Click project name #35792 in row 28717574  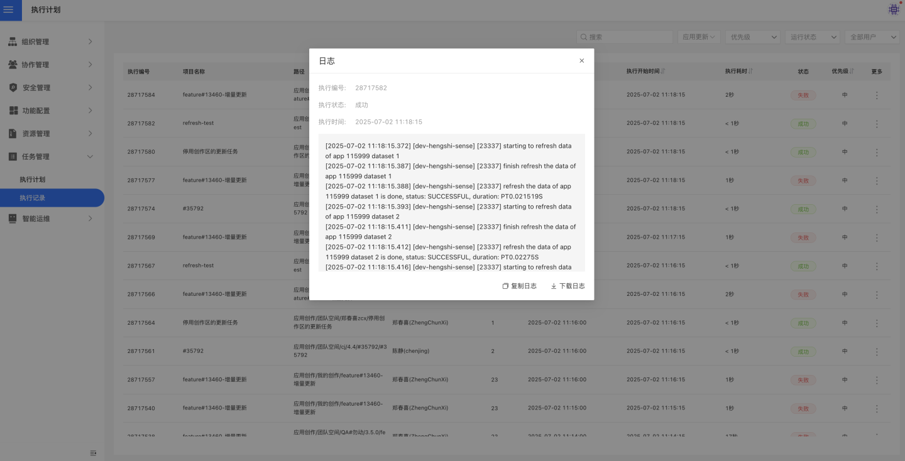193,209
